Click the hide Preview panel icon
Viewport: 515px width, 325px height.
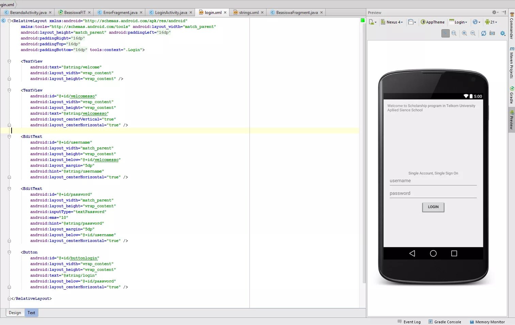tap(504, 12)
